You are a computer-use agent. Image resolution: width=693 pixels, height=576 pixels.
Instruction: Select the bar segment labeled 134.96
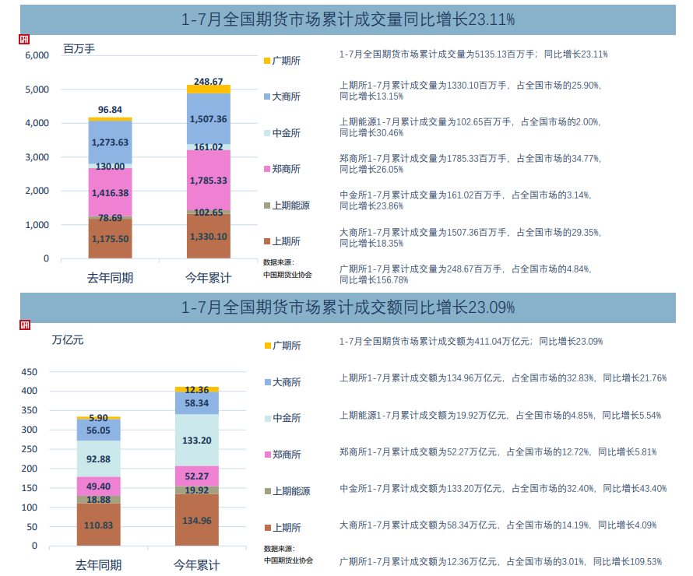click(x=197, y=520)
